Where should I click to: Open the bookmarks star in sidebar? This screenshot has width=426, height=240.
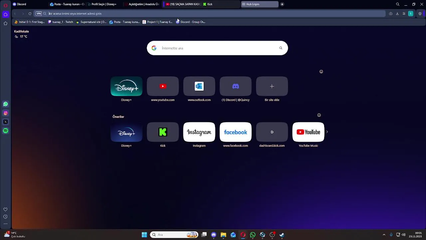(x=5, y=23)
